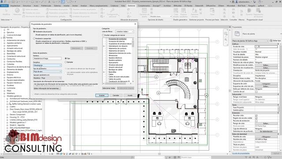Open the Modelo base design option dropdown
This screenshot has width=282, height=159.
click(161, 16)
